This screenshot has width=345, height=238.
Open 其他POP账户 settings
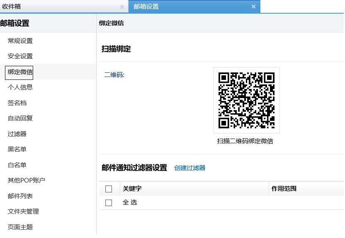coord(27,180)
